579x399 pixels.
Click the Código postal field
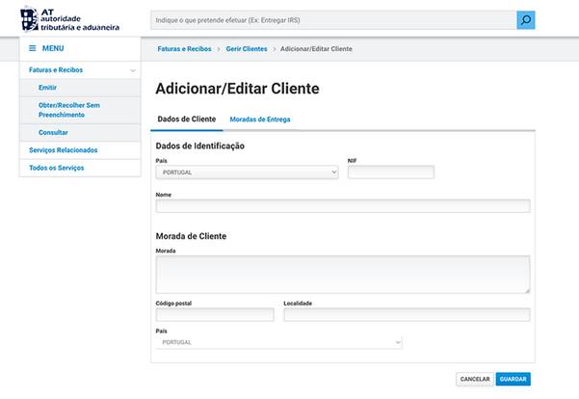click(214, 315)
